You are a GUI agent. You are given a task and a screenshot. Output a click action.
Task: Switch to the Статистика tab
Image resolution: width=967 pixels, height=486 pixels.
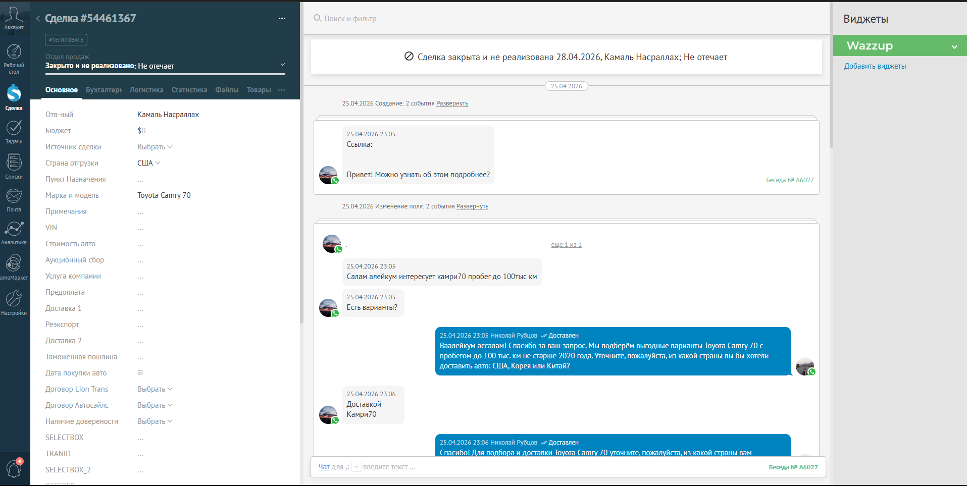coord(189,90)
